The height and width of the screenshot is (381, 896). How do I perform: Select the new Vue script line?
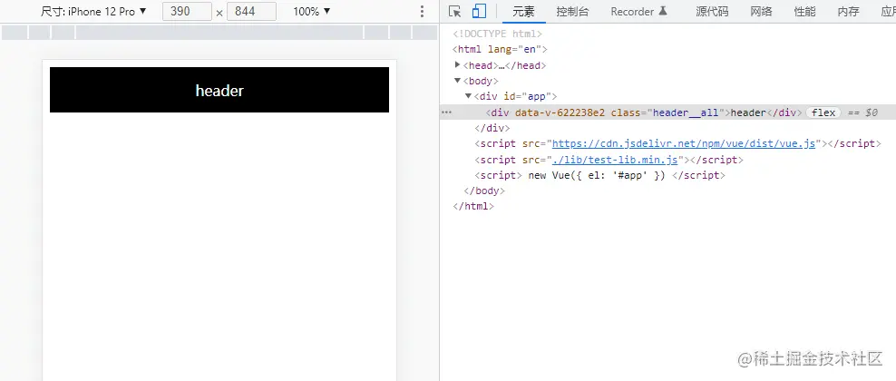click(x=599, y=175)
